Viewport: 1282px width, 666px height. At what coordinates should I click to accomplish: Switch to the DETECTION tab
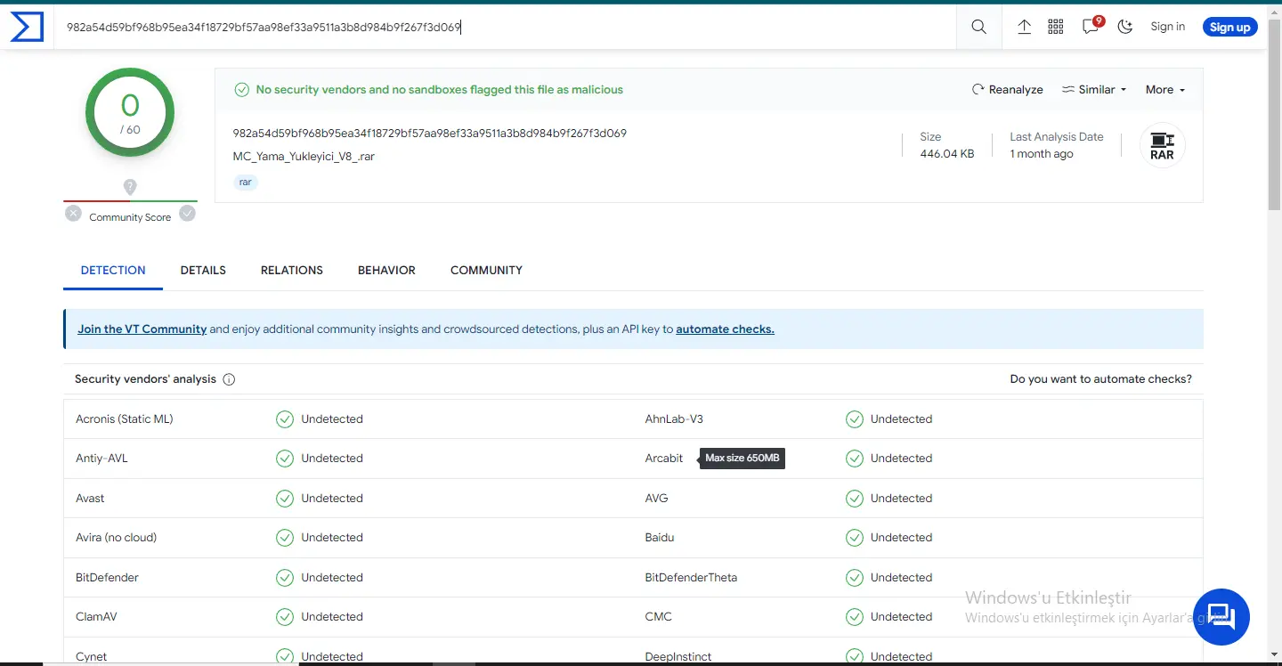pos(113,271)
